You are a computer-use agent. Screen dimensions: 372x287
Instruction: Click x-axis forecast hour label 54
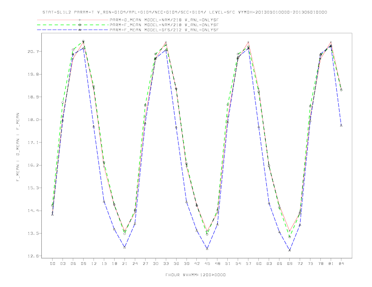pos(238,264)
